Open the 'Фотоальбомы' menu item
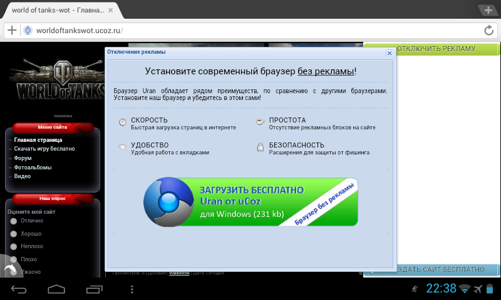This screenshot has width=501, height=300. 33,167
